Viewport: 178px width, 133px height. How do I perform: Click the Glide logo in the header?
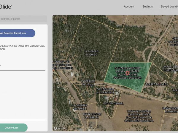6,7
